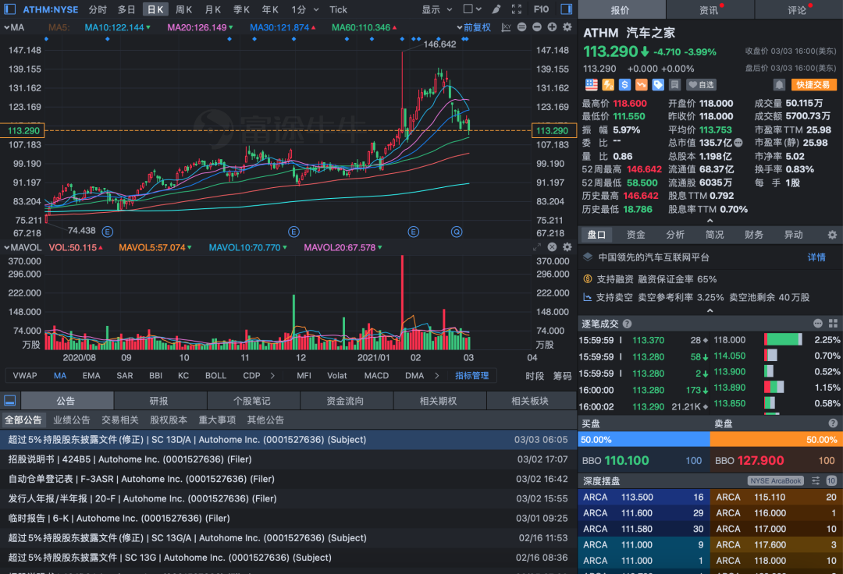
Task: Toggle the depth level 10 button
Action: (x=831, y=480)
